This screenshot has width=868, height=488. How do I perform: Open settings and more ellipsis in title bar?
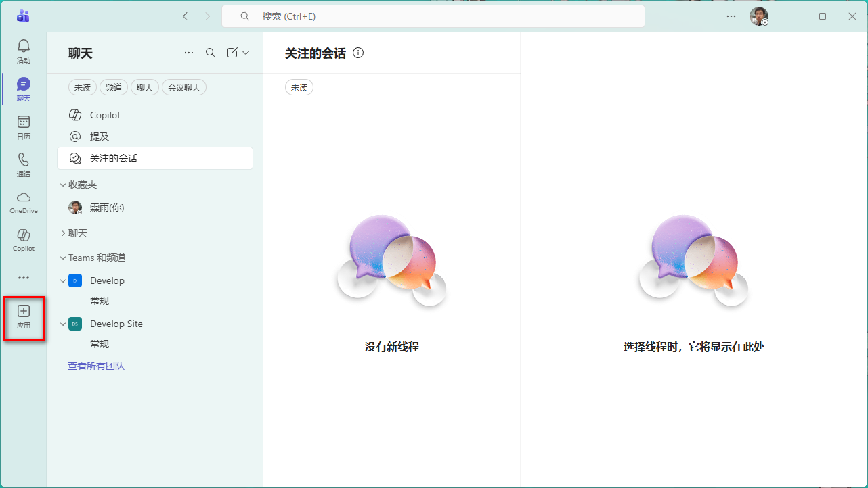pyautogui.click(x=731, y=16)
